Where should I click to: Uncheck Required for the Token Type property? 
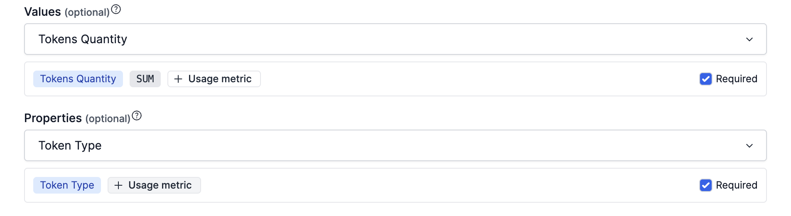point(705,185)
